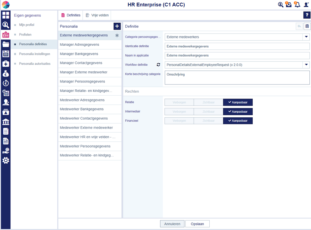
Task: Edit the Naam in applicatie field
Action: click(x=237, y=56)
